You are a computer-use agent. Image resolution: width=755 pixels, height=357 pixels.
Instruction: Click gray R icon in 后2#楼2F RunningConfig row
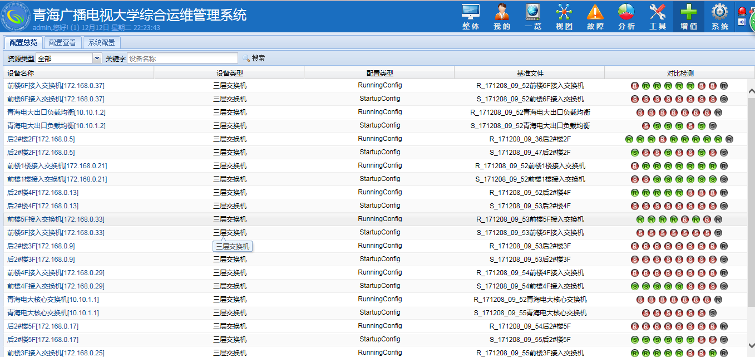point(729,139)
